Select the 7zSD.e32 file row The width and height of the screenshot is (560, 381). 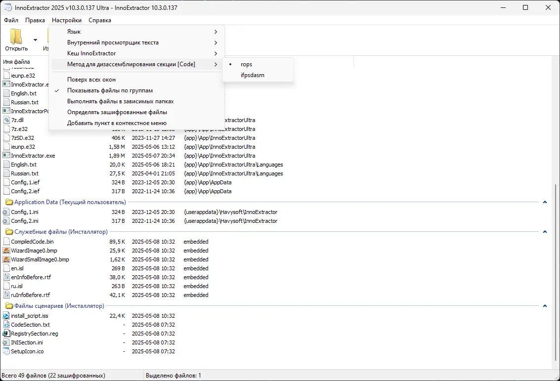(143, 138)
